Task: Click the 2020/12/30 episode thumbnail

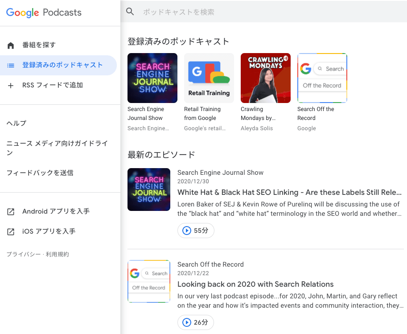Action: point(149,190)
